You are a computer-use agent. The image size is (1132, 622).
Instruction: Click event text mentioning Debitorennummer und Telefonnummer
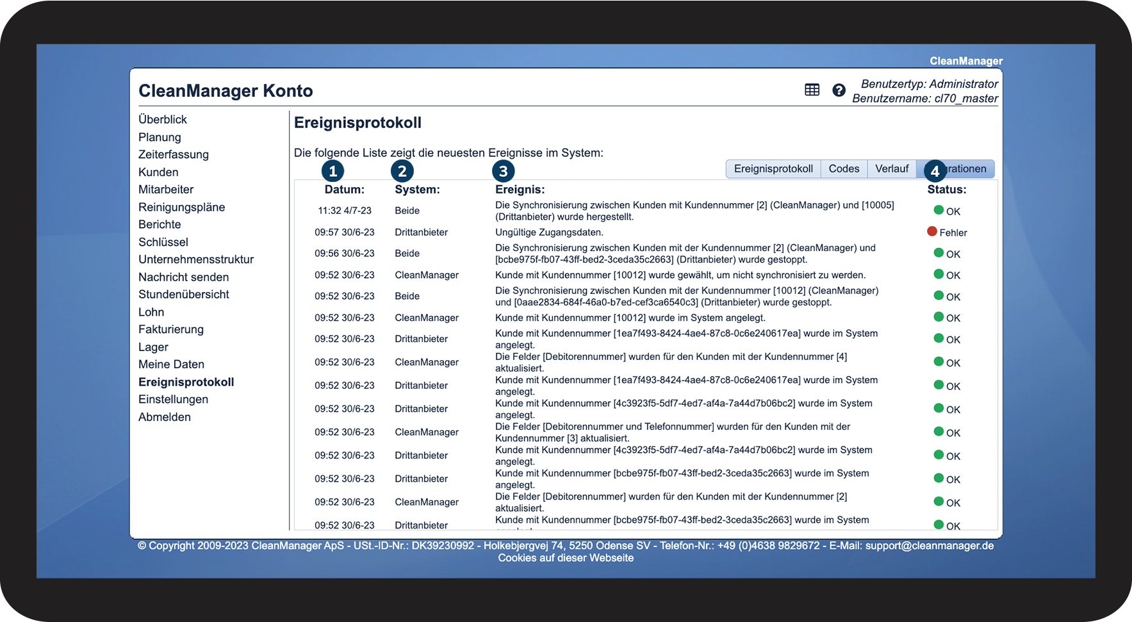click(673, 432)
